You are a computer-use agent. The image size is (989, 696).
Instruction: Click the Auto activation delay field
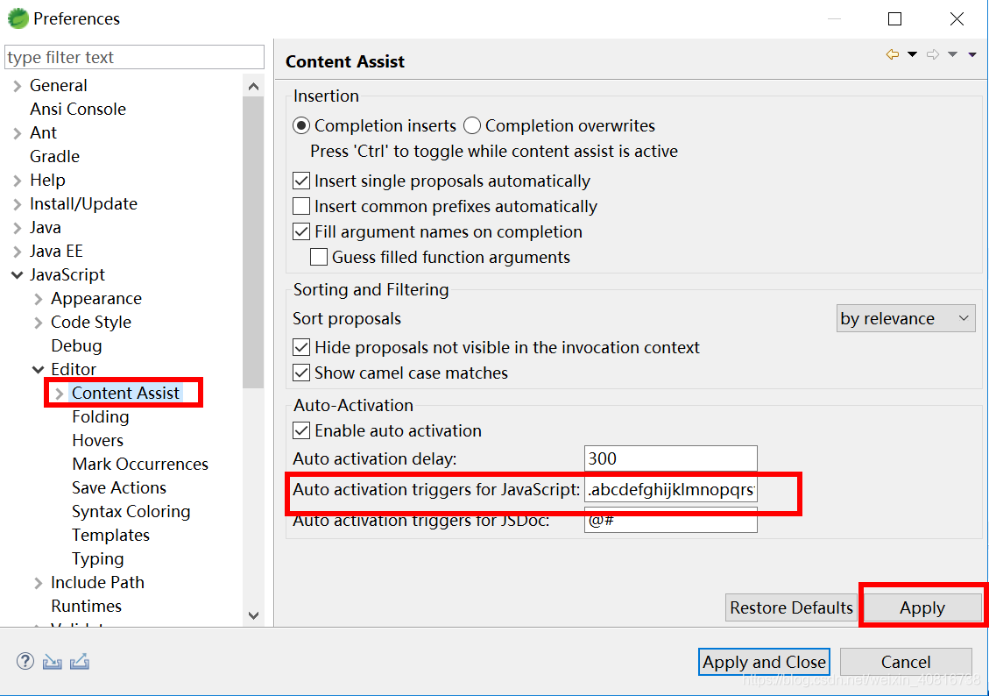(669, 458)
